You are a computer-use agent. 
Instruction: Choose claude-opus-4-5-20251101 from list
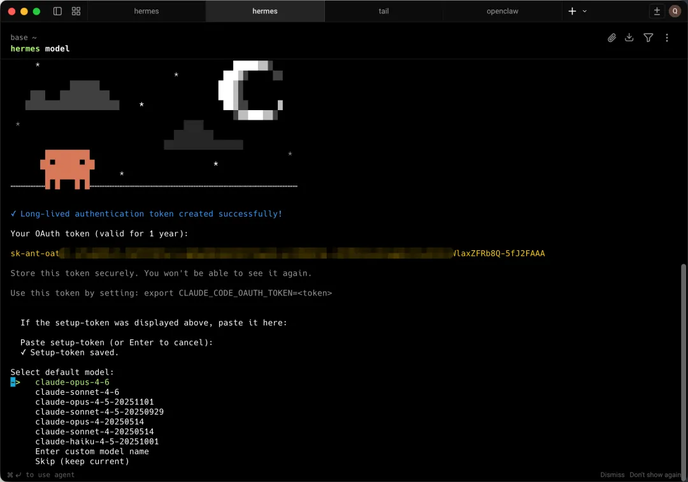pos(94,402)
